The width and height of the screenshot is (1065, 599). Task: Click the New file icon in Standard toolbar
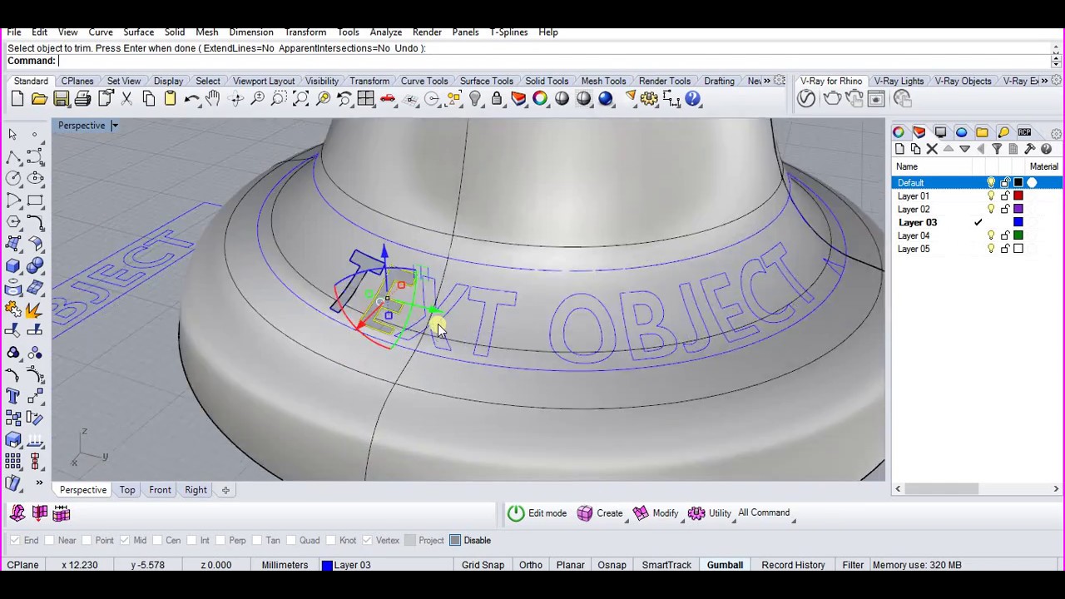tap(17, 99)
